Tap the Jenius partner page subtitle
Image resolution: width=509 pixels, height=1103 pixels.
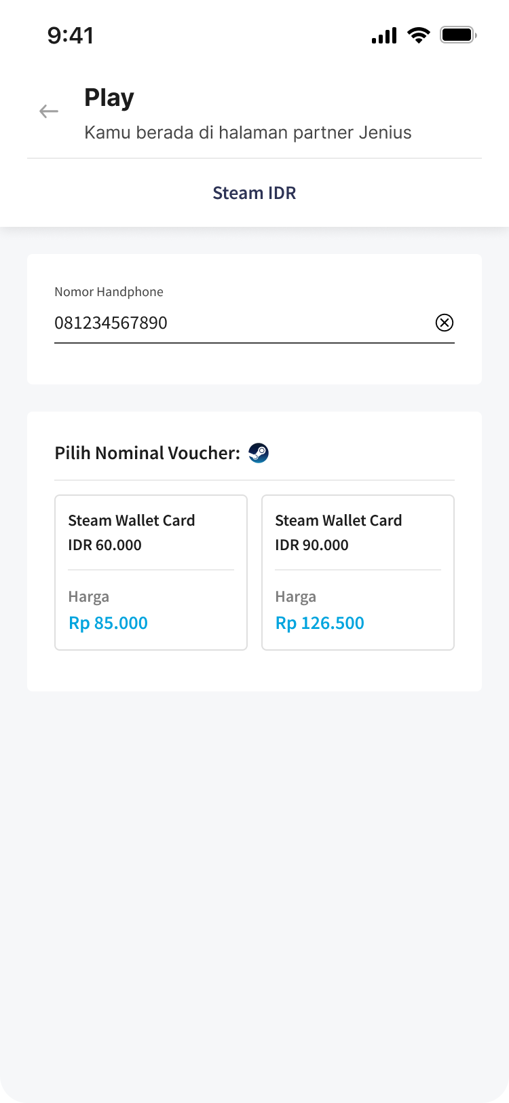pos(248,132)
